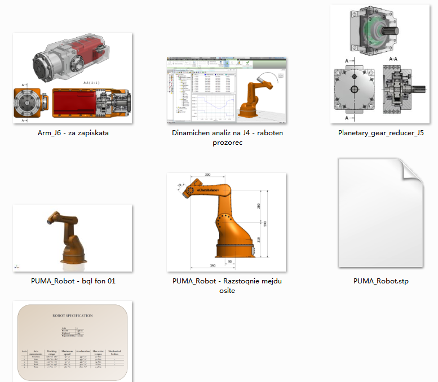
Task: Click the label "PUMA_Robot - bql fon 01"
Action: pyautogui.click(x=73, y=281)
